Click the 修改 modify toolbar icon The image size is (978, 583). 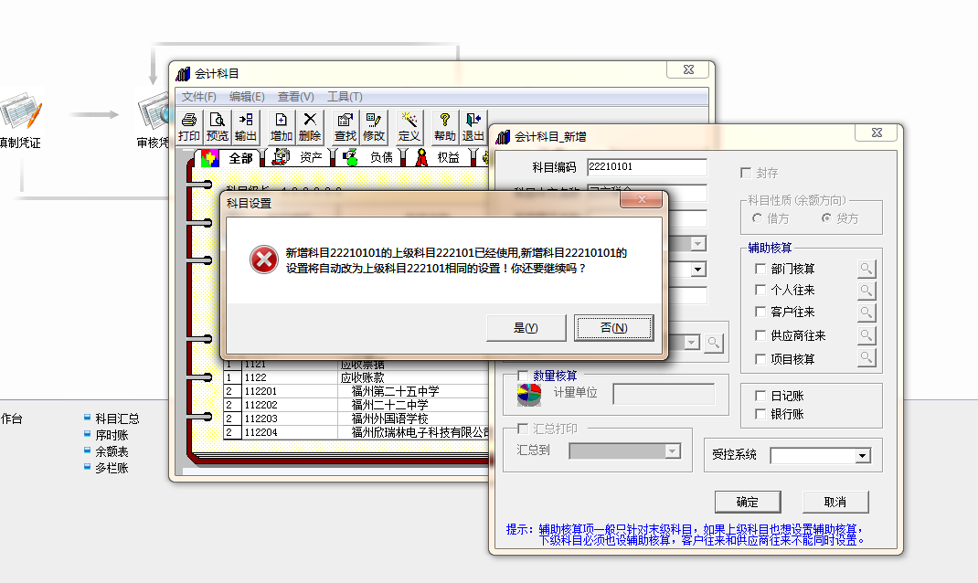tap(374, 127)
